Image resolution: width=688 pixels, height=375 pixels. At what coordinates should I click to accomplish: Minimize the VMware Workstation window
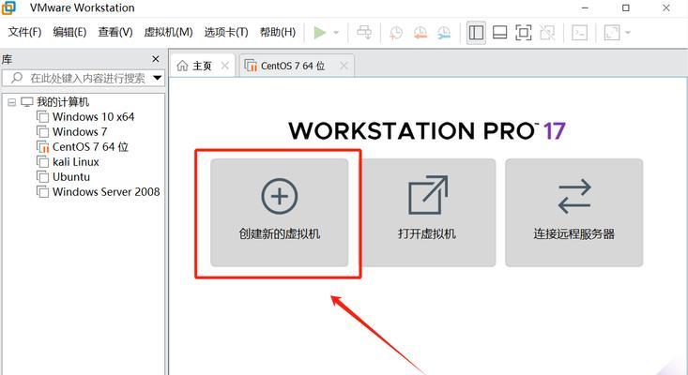(585, 7)
